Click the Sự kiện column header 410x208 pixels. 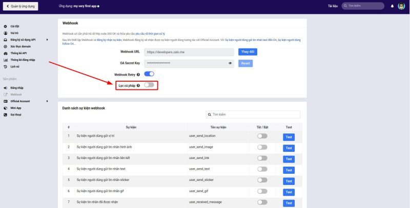[131, 127]
